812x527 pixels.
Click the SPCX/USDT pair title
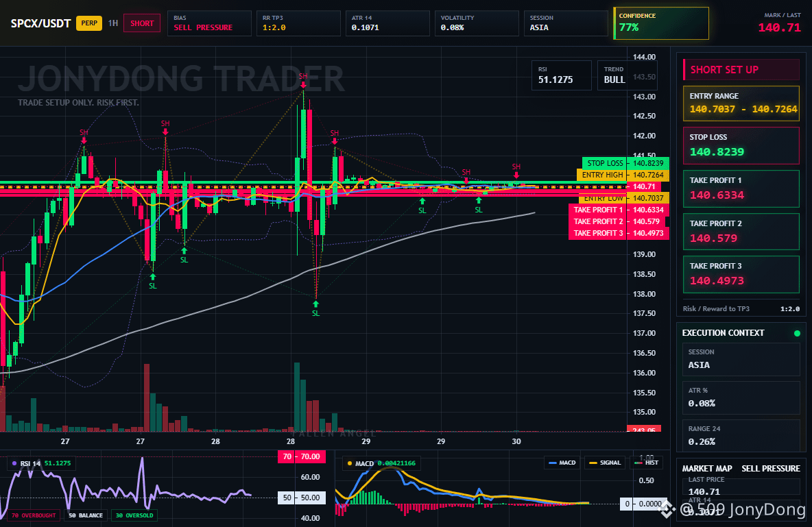coord(41,23)
